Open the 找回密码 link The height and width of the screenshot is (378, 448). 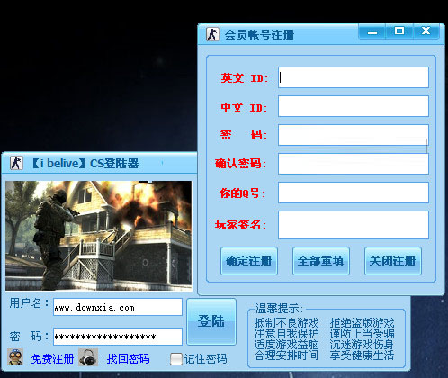128,359
